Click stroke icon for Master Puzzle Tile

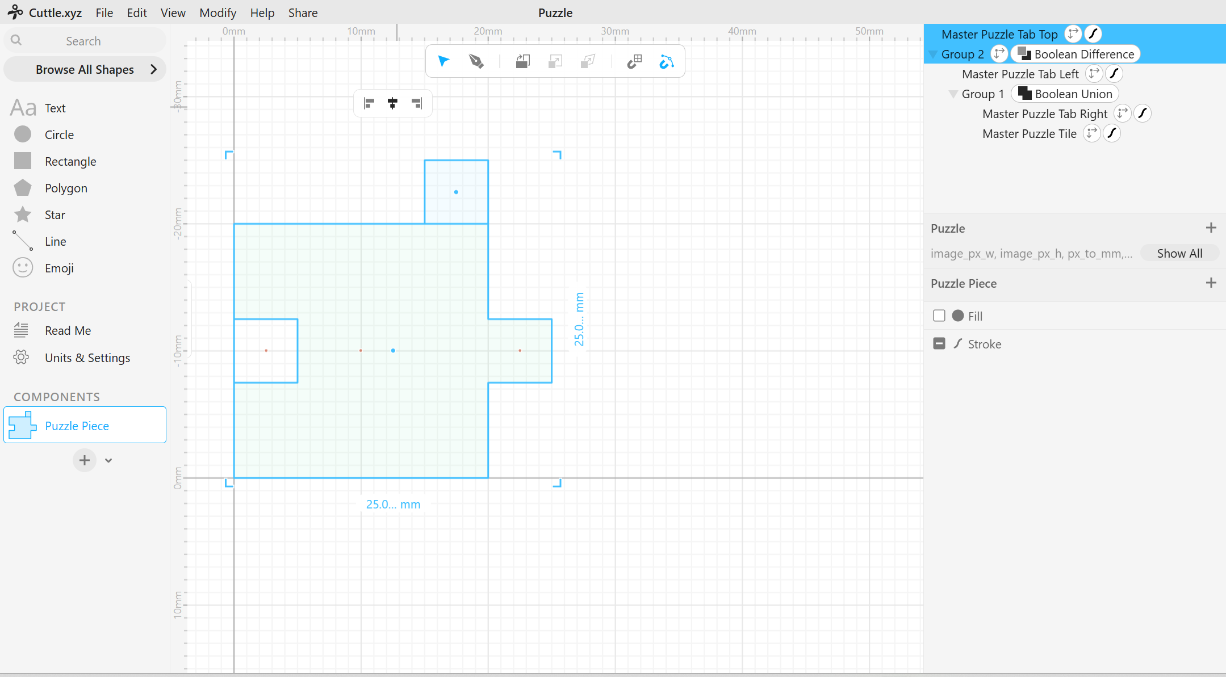(x=1112, y=133)
